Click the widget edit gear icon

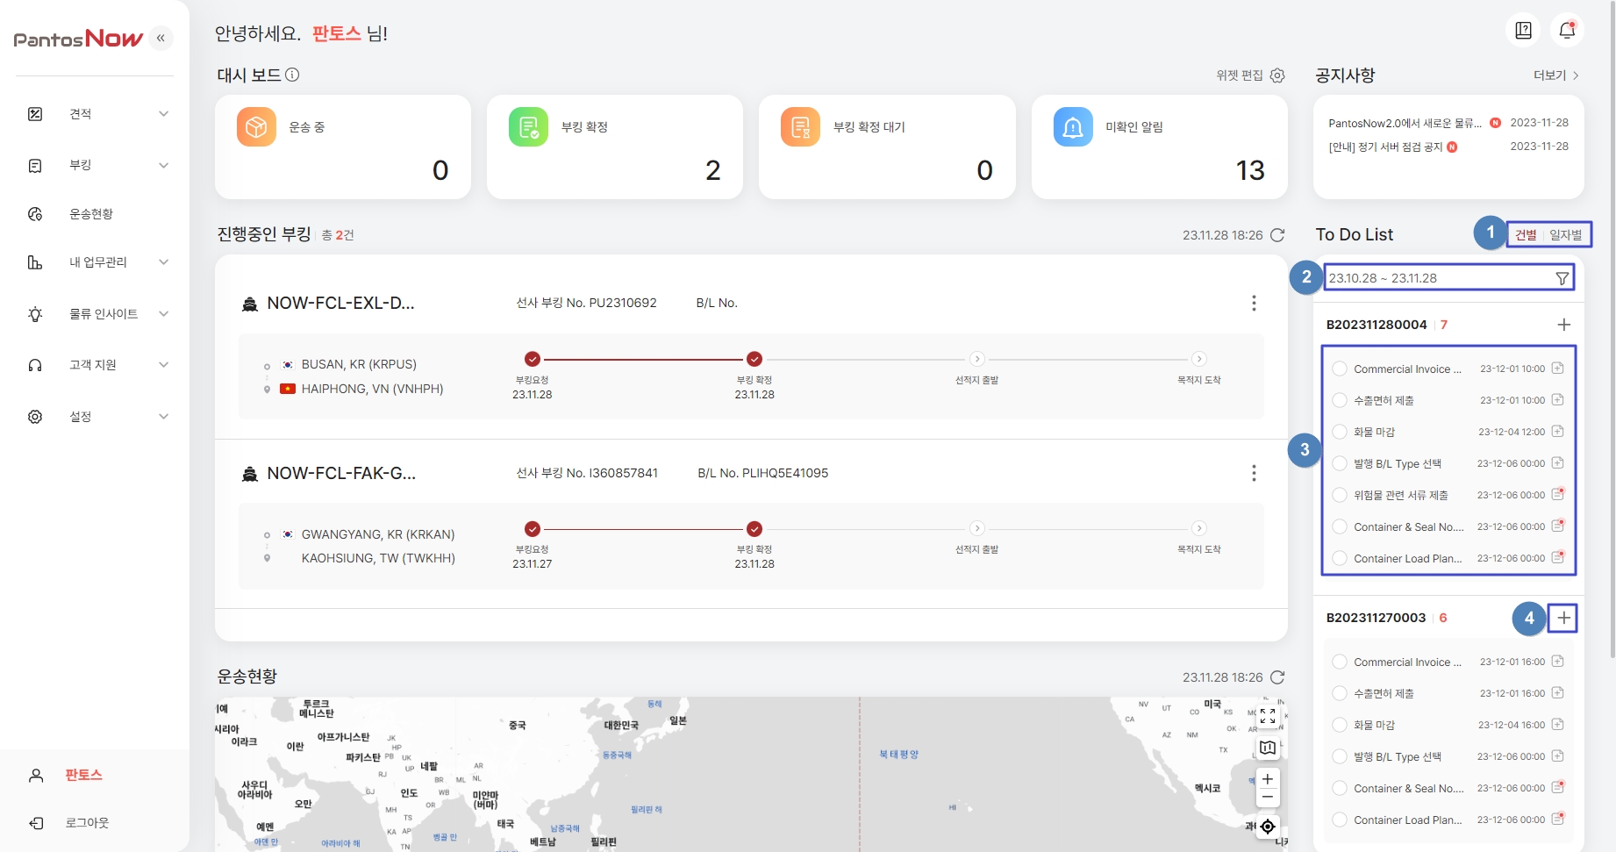[1277, 75]
